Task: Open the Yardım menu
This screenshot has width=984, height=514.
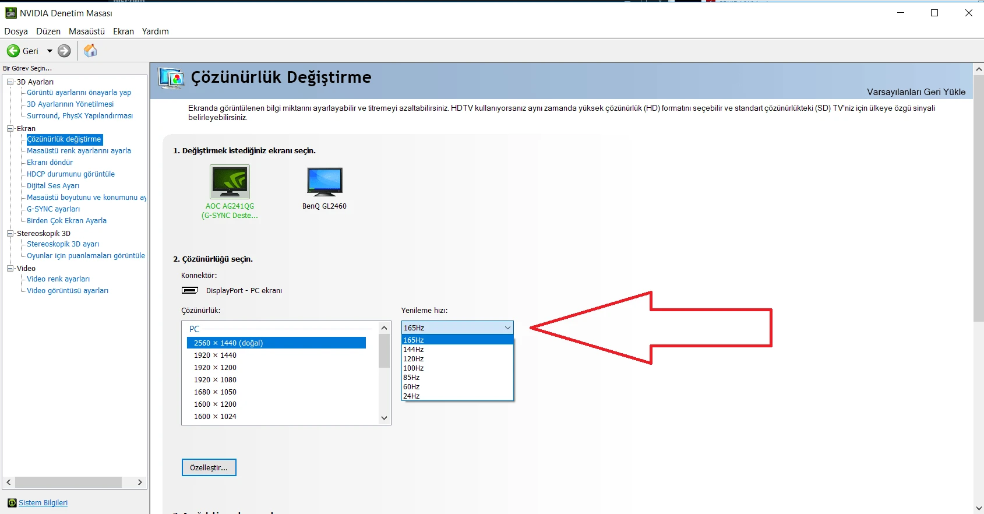Action: 156,31
